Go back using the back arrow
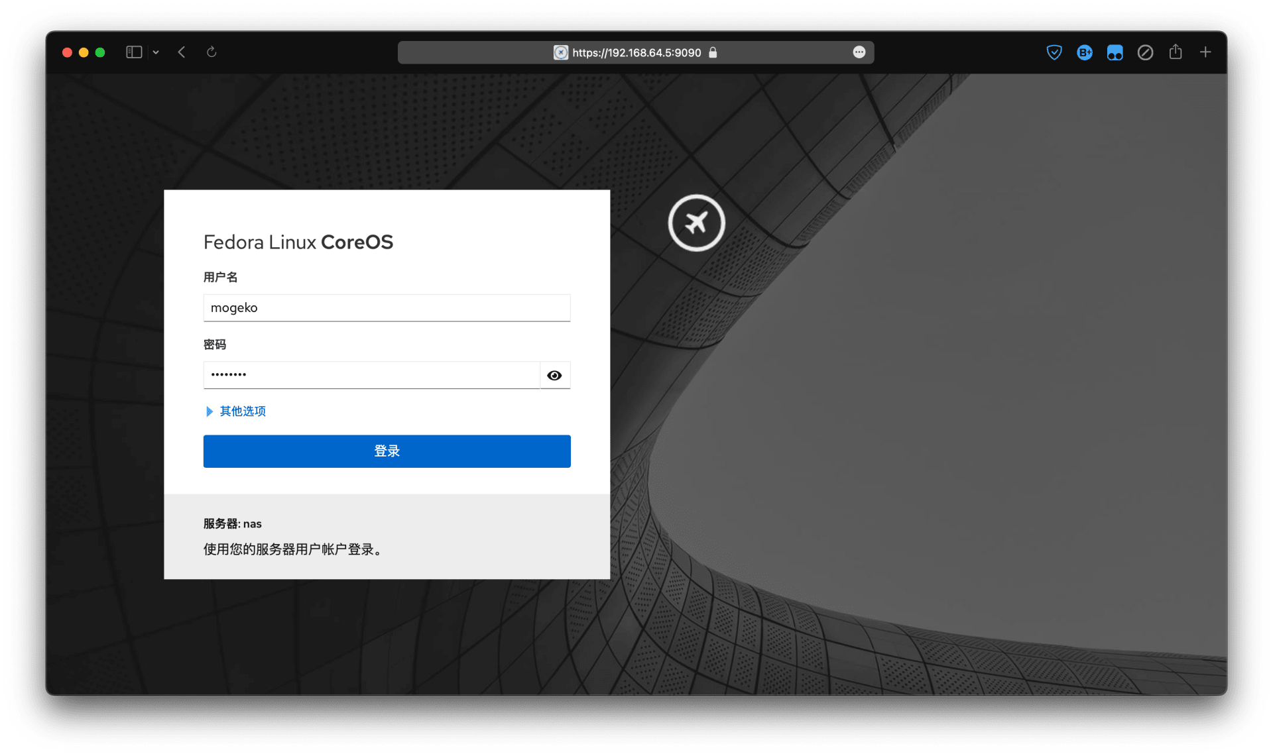The height and width of the screenshot is (756, 1273). click(x=182, y=52)
